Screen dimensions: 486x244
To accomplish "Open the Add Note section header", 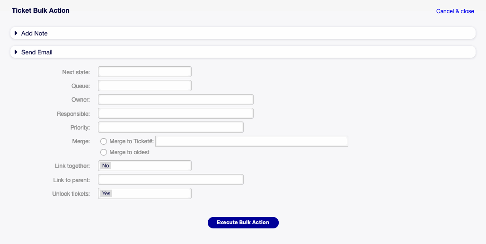I will coord(35,33).
